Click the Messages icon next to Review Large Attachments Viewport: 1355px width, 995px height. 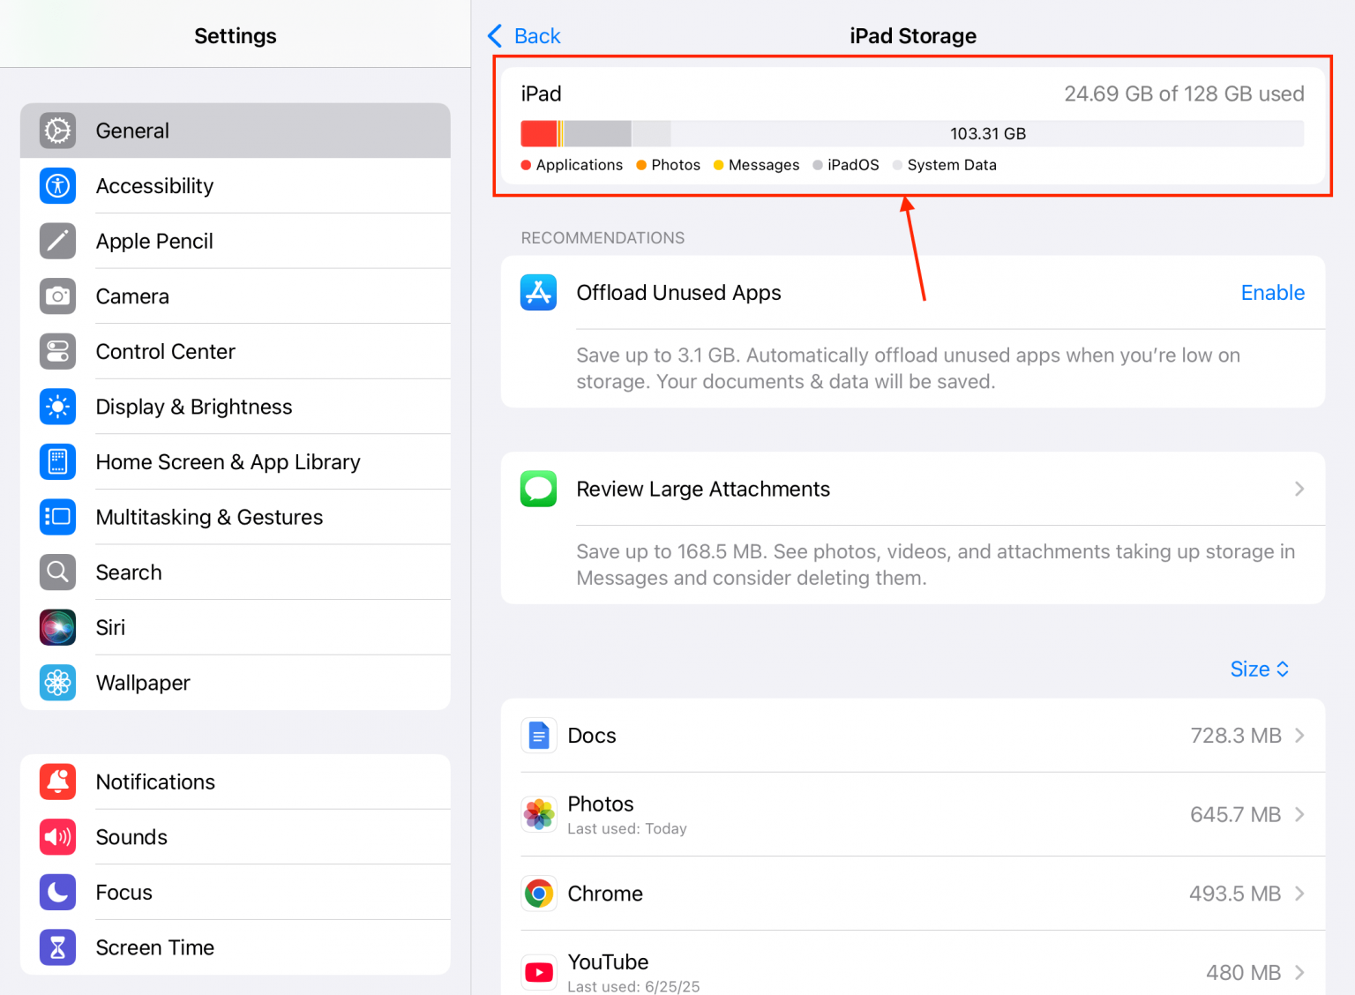click(x=538, y=489)
